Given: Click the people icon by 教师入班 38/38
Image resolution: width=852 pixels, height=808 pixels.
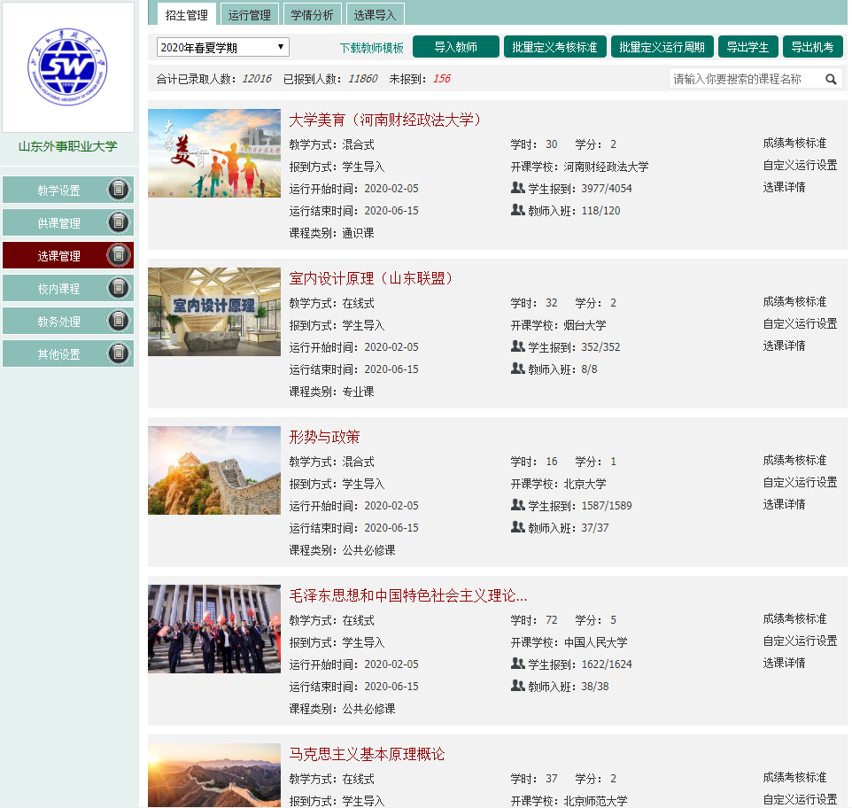Looking at the screenshot, I should click(518, 687).
